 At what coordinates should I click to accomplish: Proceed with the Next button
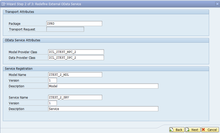click(x=192, y=130)
